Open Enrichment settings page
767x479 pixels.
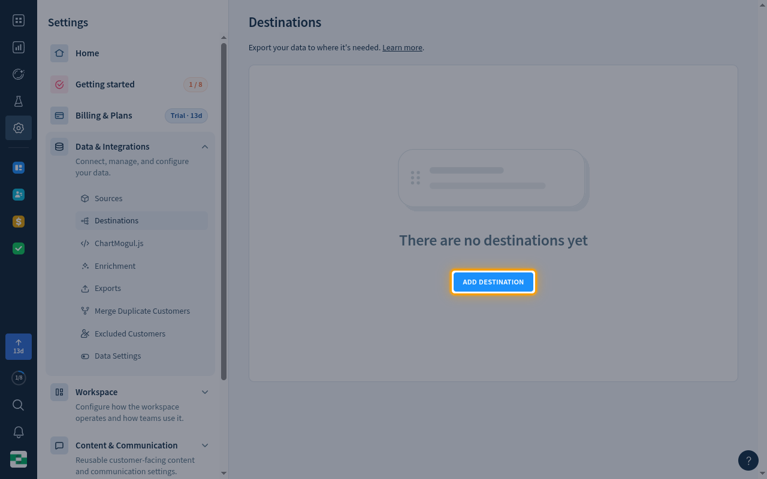click(142, 266)
